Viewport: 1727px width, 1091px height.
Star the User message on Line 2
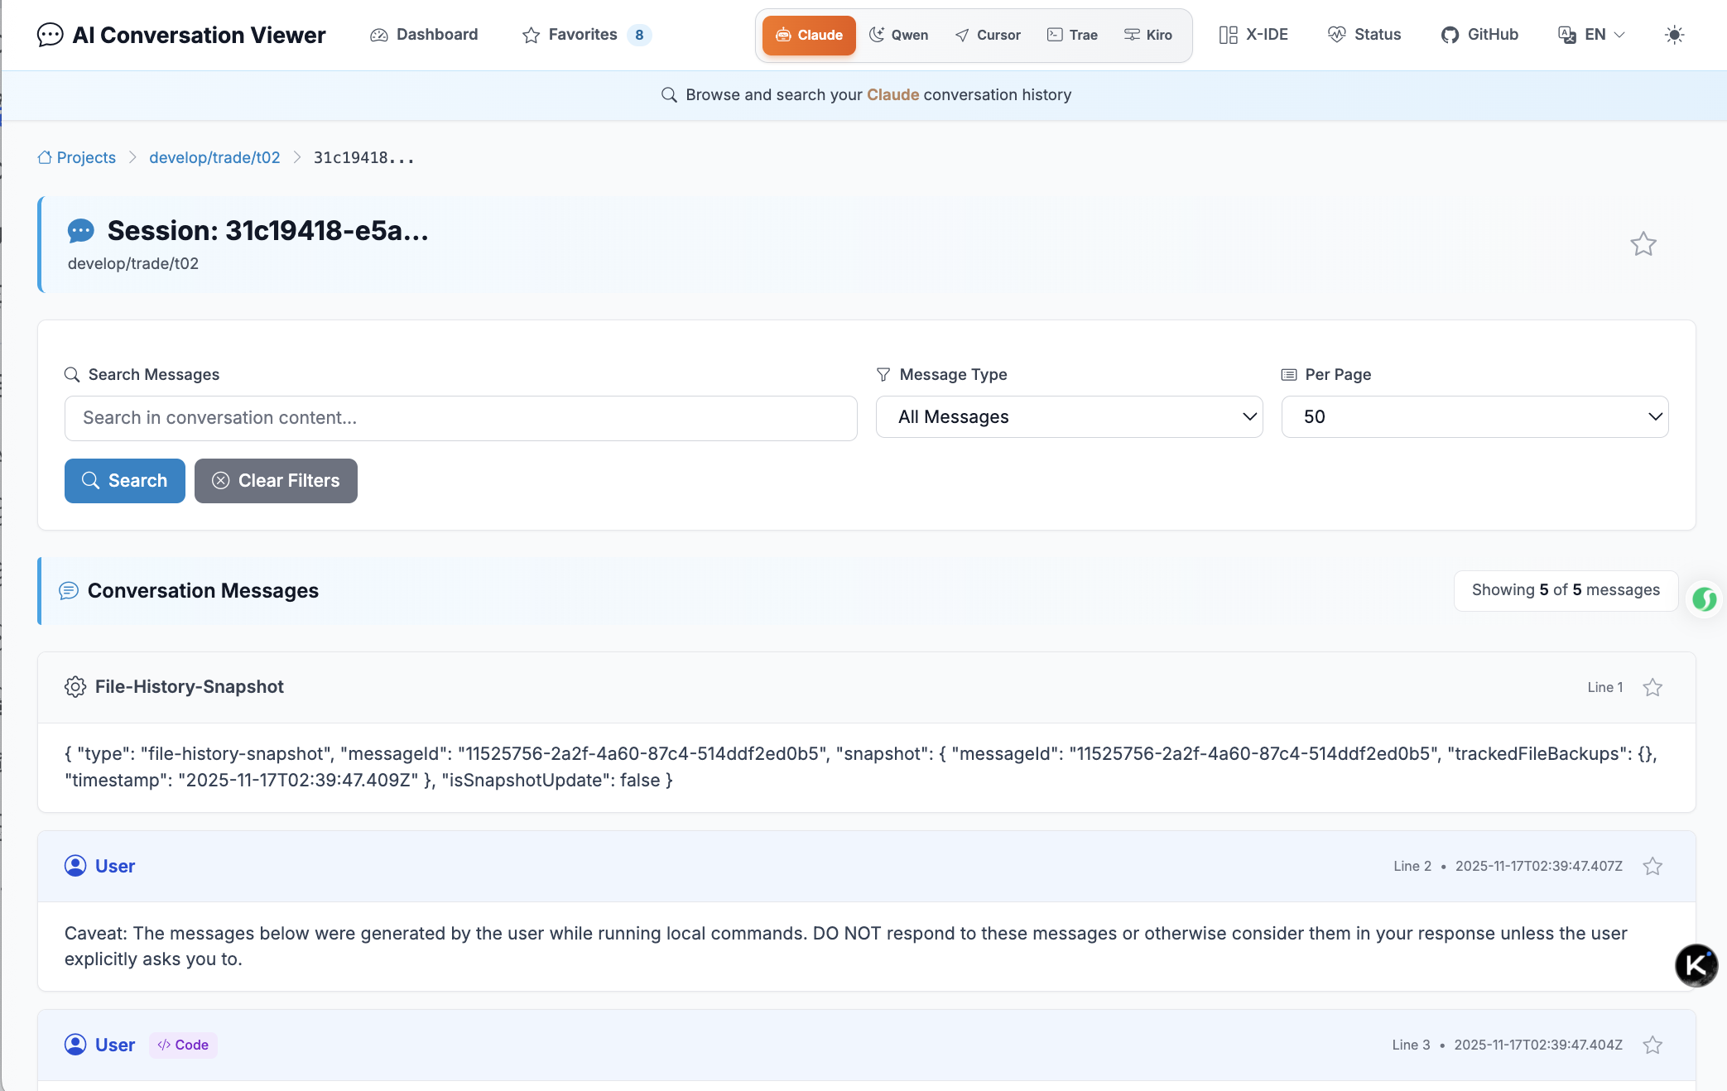pos(1652,866)
